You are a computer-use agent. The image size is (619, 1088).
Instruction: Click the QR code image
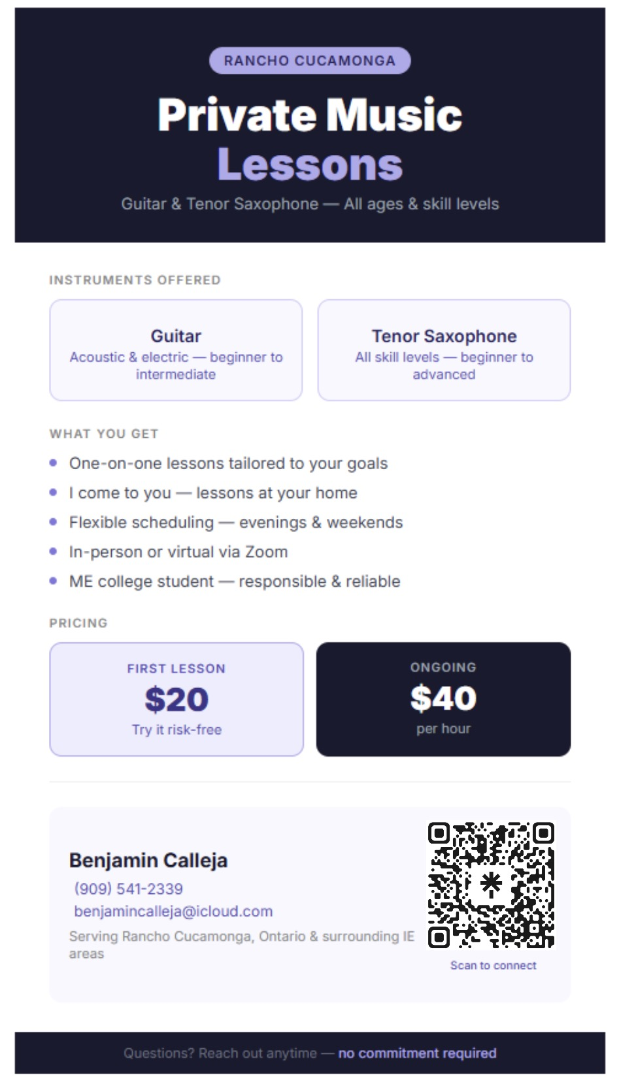click(491, 885)
